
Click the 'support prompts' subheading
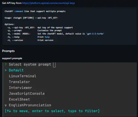pyautogui.click(x=12, y=58)
